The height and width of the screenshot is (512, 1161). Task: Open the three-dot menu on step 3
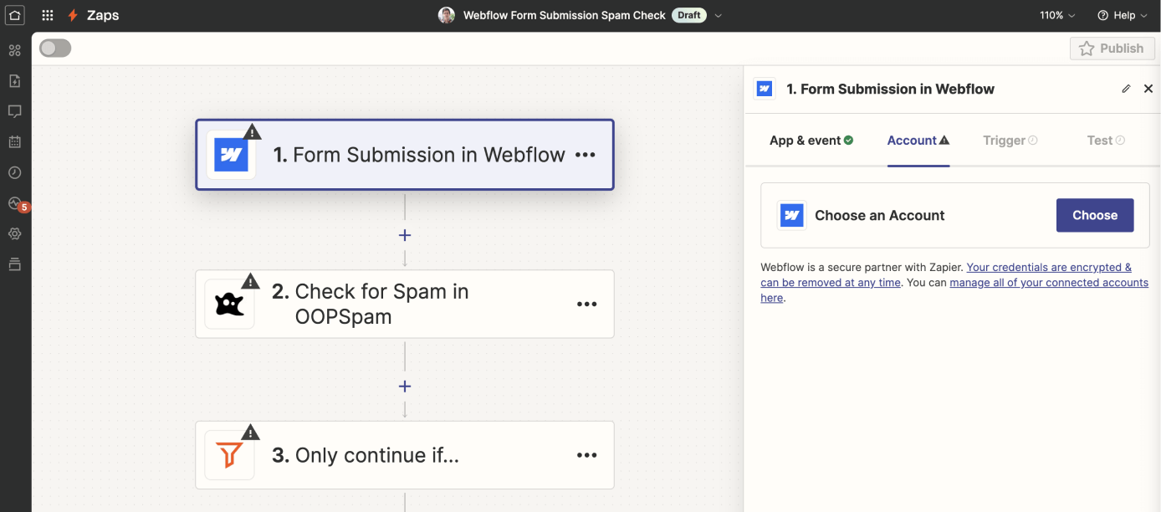[x=587, y=455]
